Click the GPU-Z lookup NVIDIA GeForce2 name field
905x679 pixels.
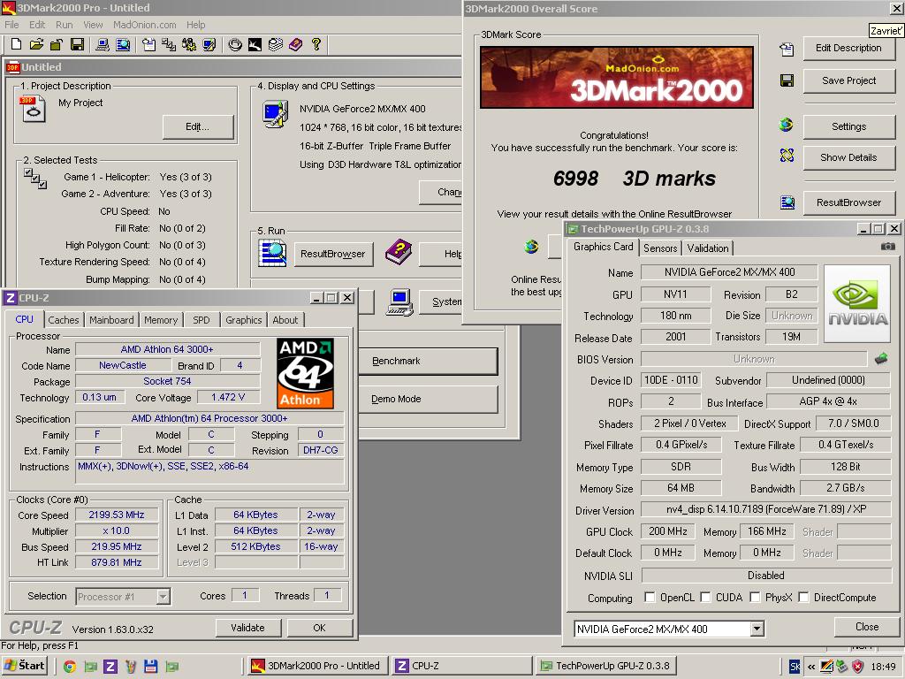(x=729, y=272)
